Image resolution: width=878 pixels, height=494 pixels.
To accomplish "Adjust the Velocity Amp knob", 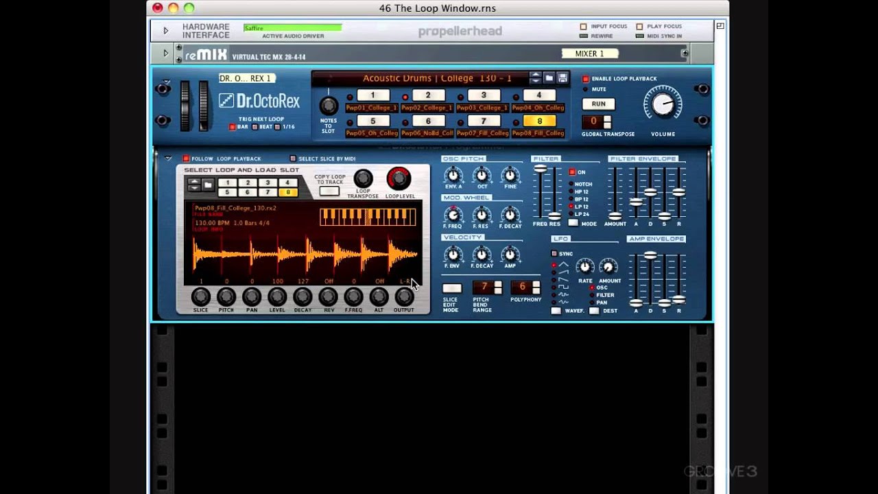I will [510, 255].
